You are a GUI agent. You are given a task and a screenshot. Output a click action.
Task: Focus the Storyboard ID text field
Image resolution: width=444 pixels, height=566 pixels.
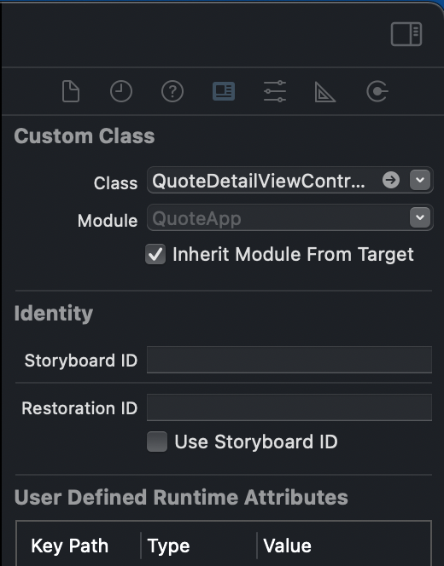coord(289,360)
